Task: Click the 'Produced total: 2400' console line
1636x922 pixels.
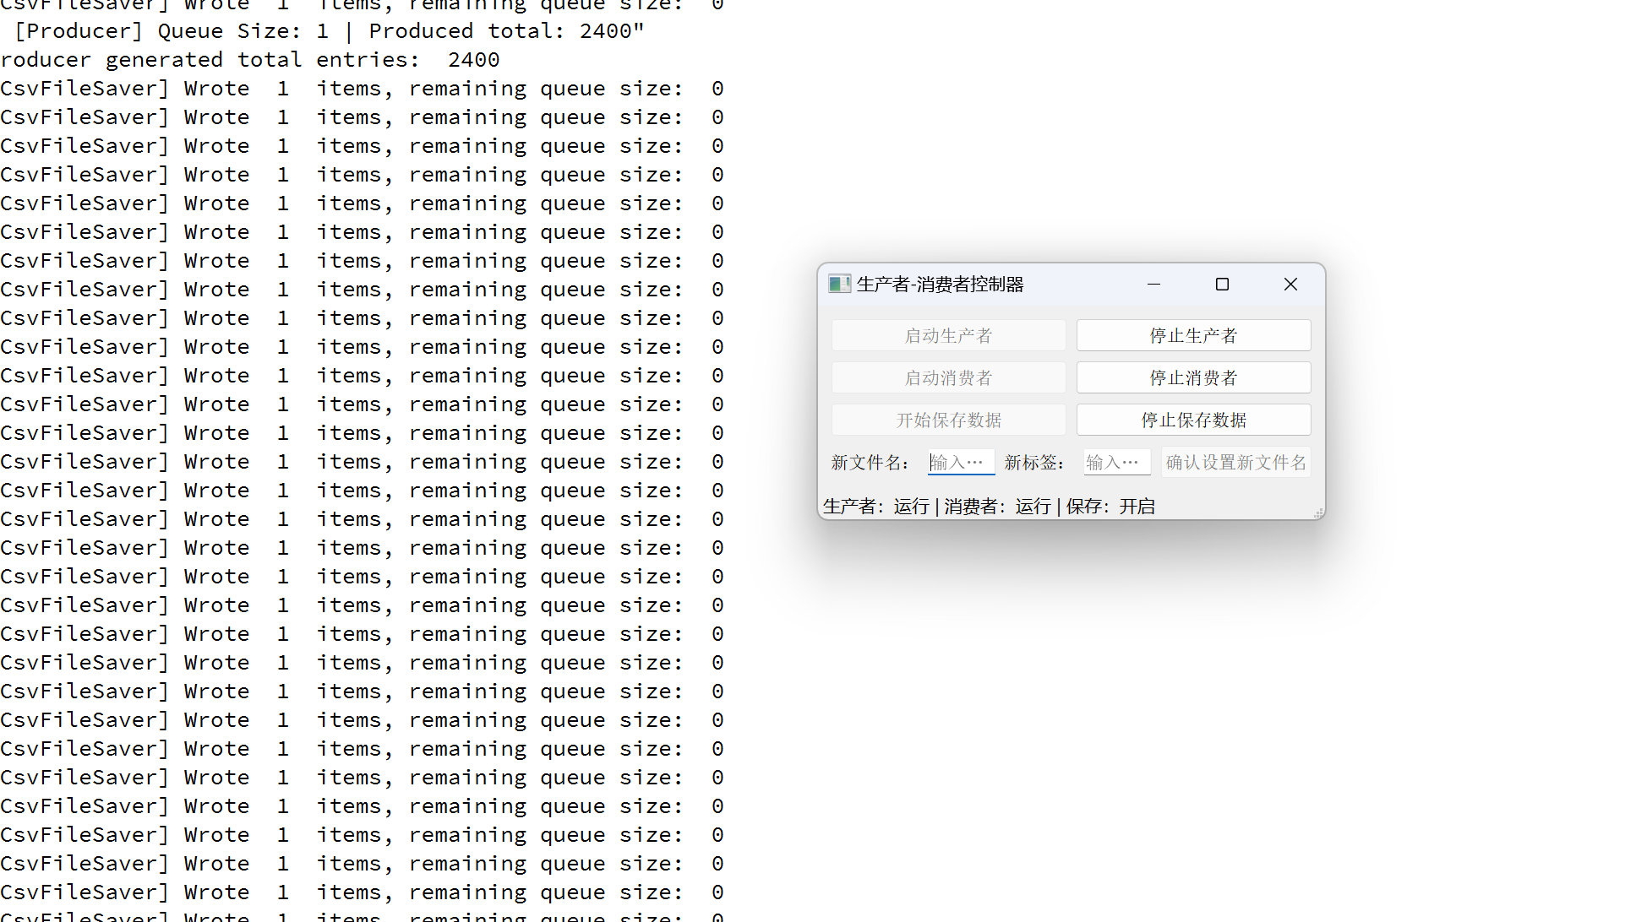Action: (505, 31)
